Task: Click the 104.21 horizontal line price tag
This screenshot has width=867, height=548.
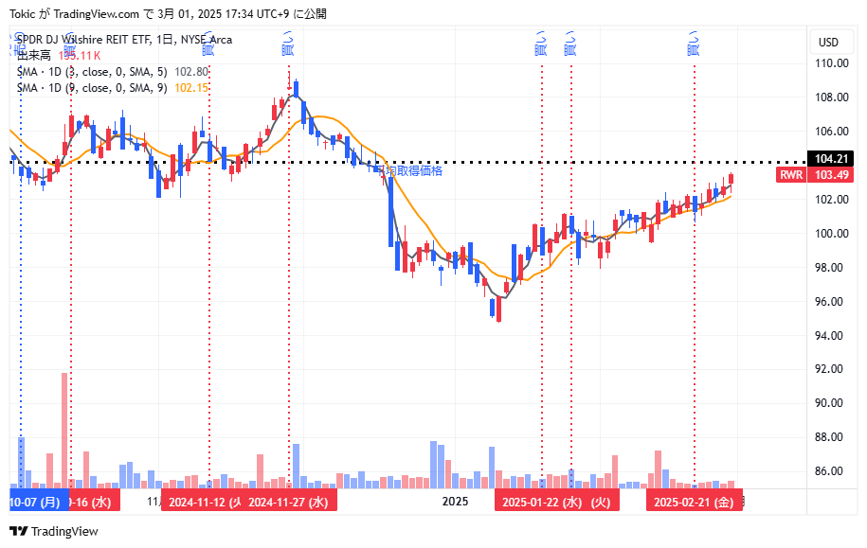Action: pyautogui.click(x=831, y=159)
